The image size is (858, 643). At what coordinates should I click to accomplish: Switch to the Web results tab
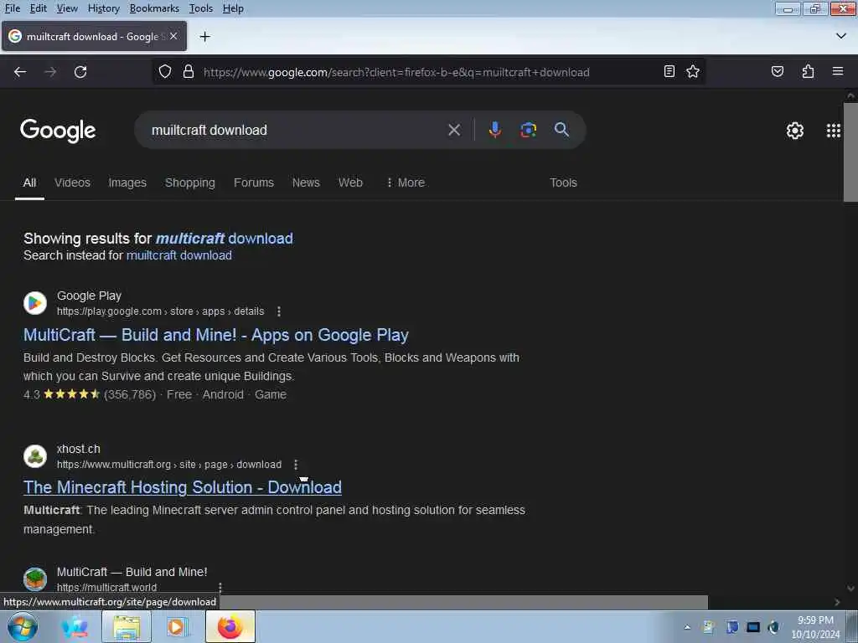350,183
